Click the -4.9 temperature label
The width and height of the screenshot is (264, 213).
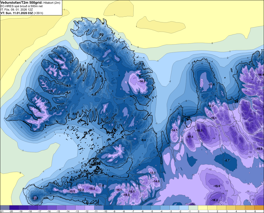point(93,95)
